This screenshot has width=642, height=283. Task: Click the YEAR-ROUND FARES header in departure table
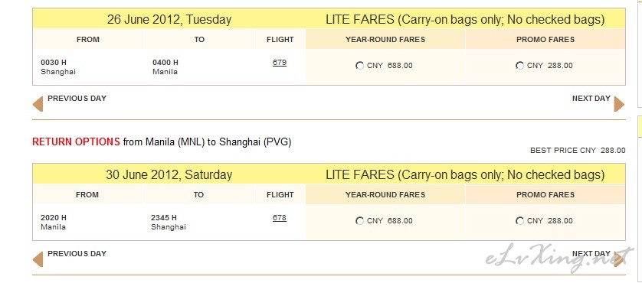coord(385,39)
